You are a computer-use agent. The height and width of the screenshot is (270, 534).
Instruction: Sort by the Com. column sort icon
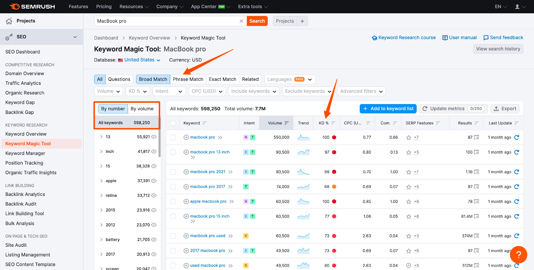tap(395, 123)
